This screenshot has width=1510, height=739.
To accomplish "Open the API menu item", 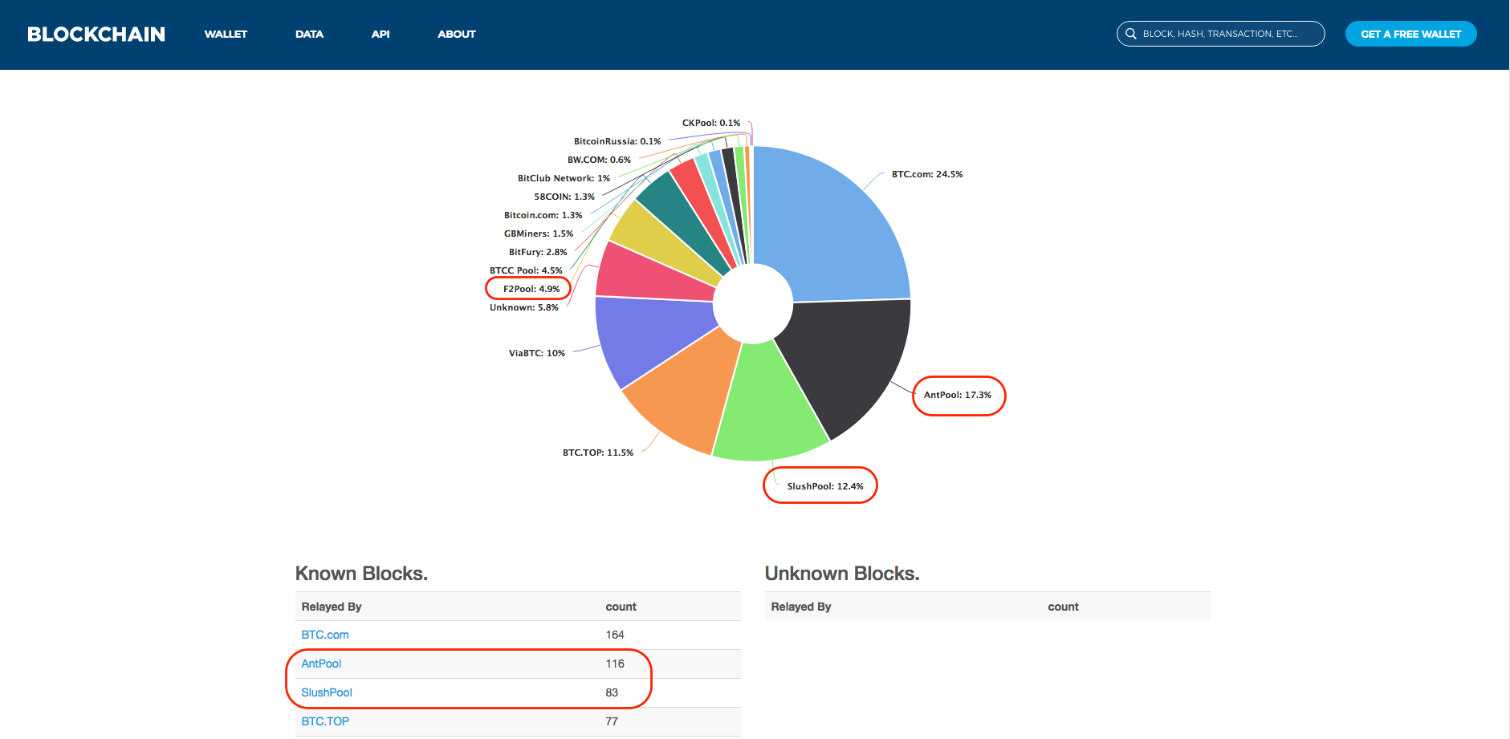I will (x=381, y=35).
